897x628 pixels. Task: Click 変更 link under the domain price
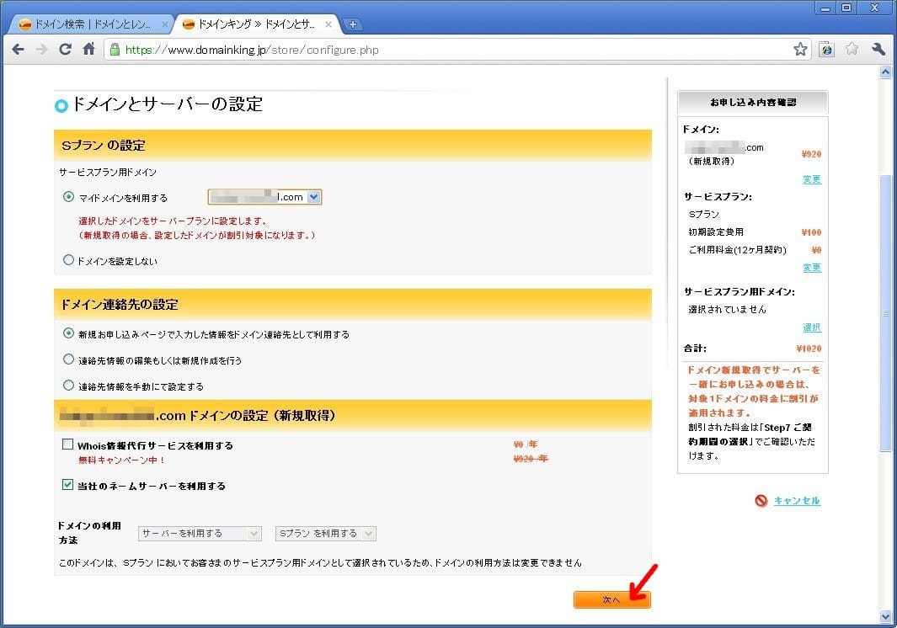[x=811, y=179]
